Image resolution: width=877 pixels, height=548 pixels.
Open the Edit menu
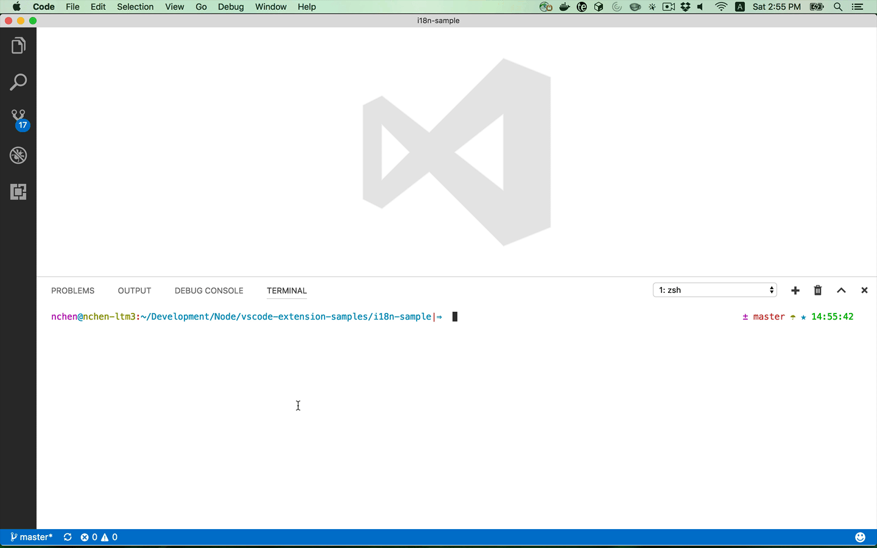(x=98, y=7)
